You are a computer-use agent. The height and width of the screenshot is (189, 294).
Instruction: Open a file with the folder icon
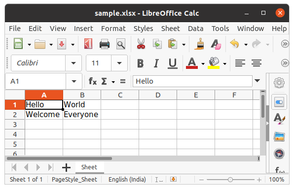40,44
